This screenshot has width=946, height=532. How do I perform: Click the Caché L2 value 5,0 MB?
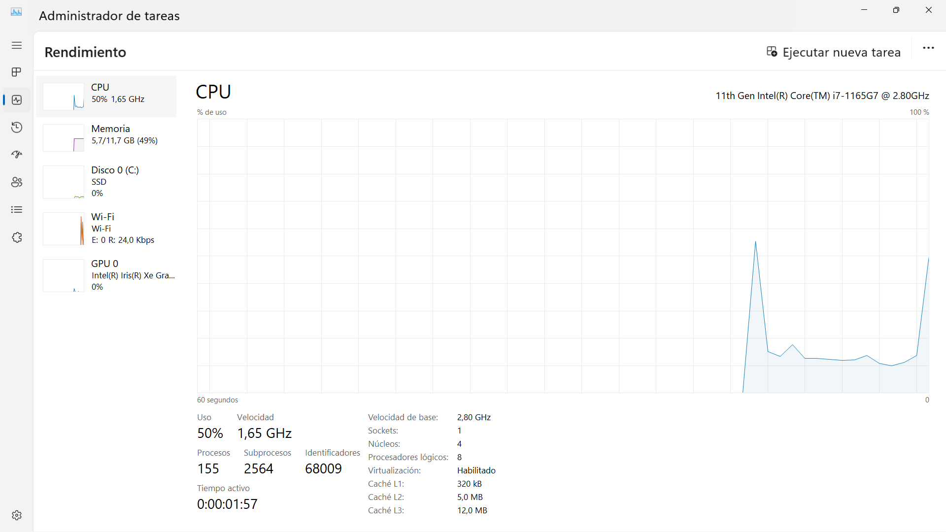pos(470,497)
